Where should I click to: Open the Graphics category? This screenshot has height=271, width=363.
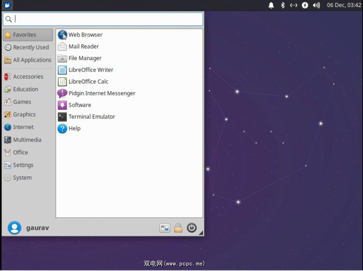tap(24, 115)
